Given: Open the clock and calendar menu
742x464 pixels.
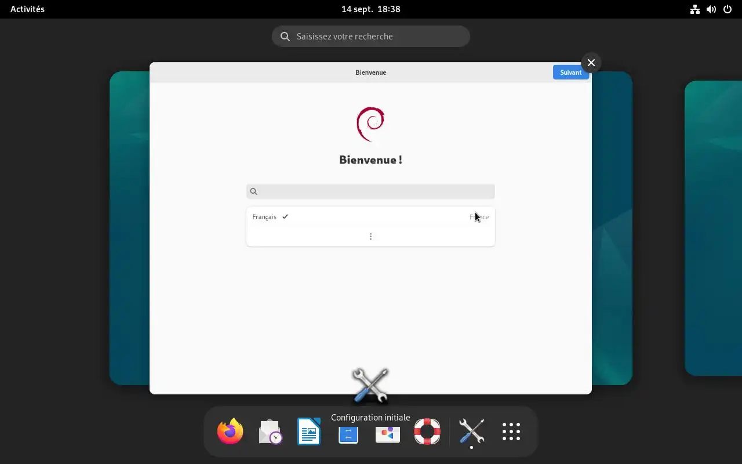Looking at the screenshot, I should [371, 9].
